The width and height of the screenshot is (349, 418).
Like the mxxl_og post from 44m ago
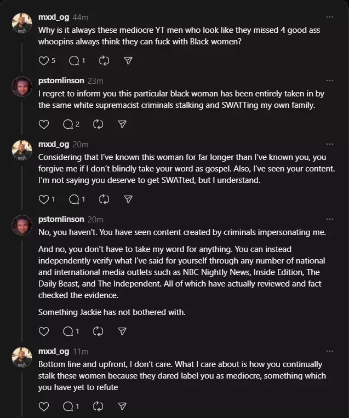click(x=44, y=61)
